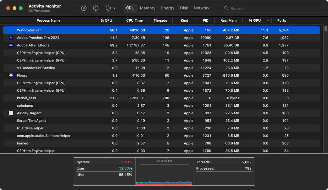Sort by PID column header
Image resolution: width=328 pixels, height=190 pixels.
[205, 20]
